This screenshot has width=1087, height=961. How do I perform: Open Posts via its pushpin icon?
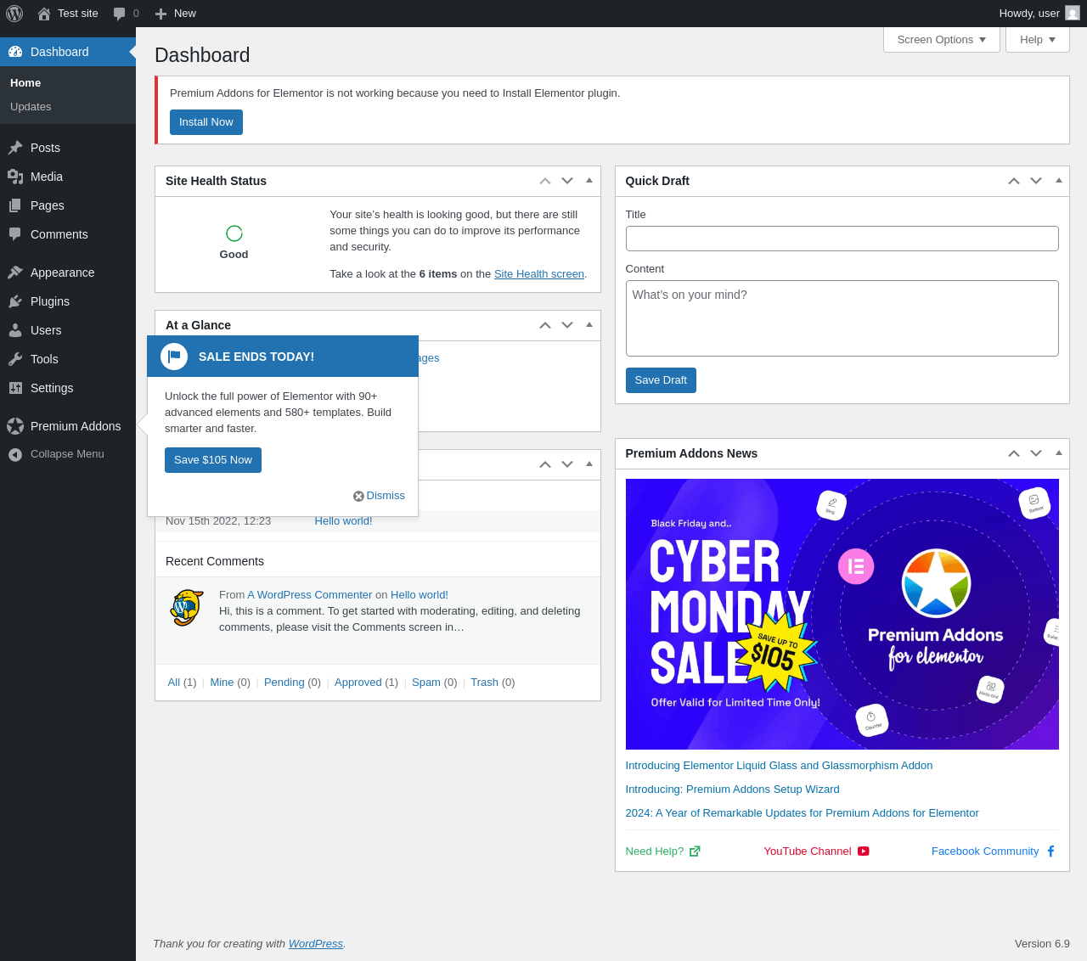[15, 148]
